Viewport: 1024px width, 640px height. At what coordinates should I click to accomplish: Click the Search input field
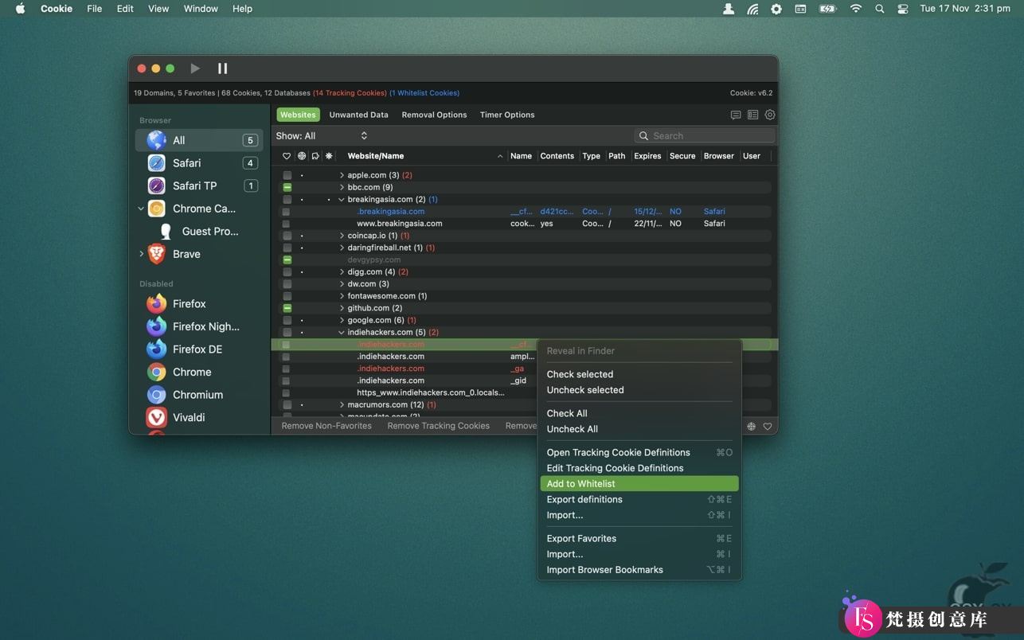[705, 136]
